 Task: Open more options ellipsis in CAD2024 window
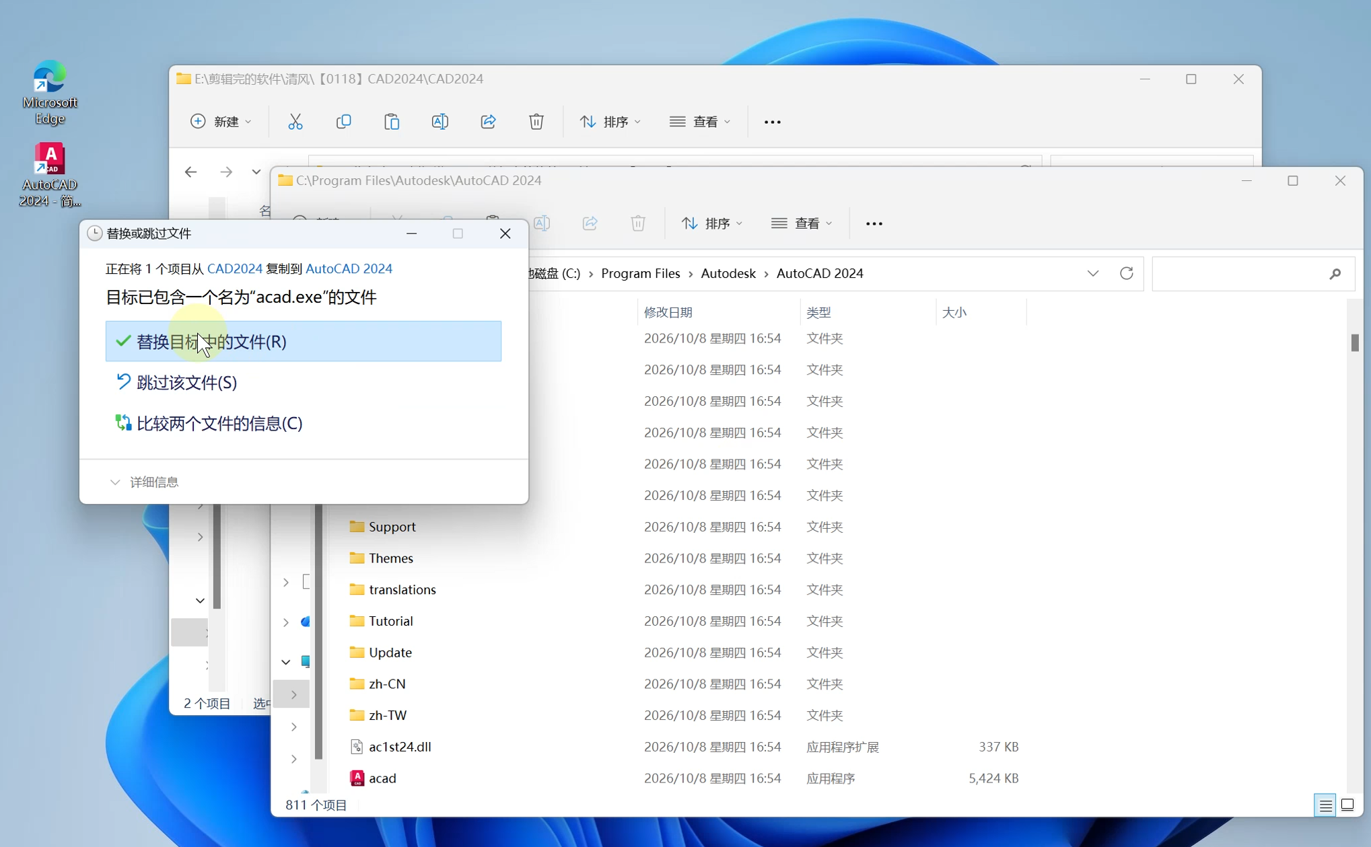point(773,122)
